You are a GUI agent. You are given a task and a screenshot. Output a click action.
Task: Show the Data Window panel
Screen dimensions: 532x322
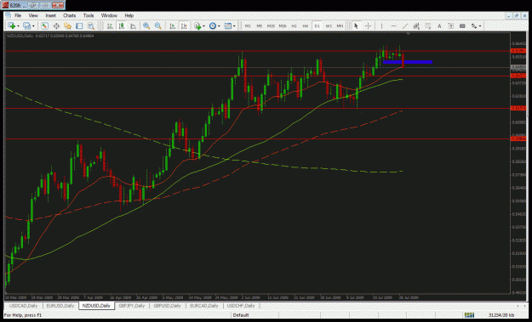pos(56,26)
